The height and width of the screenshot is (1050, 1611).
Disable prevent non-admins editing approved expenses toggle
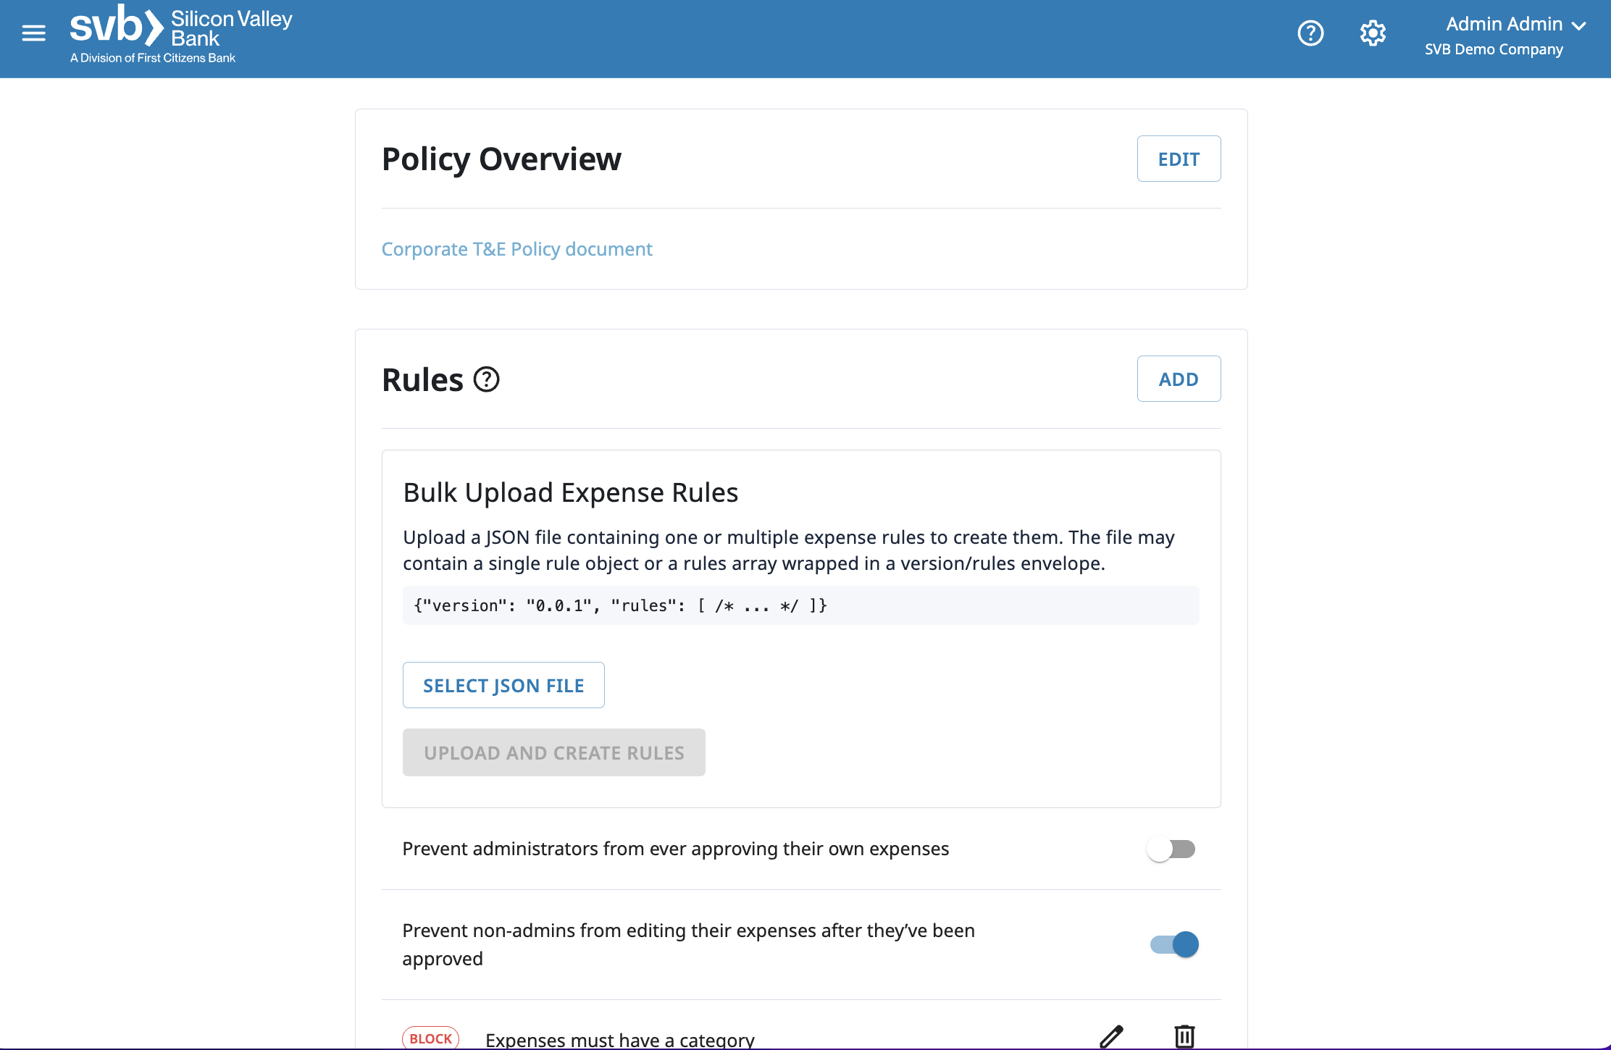coord(1174,944)
